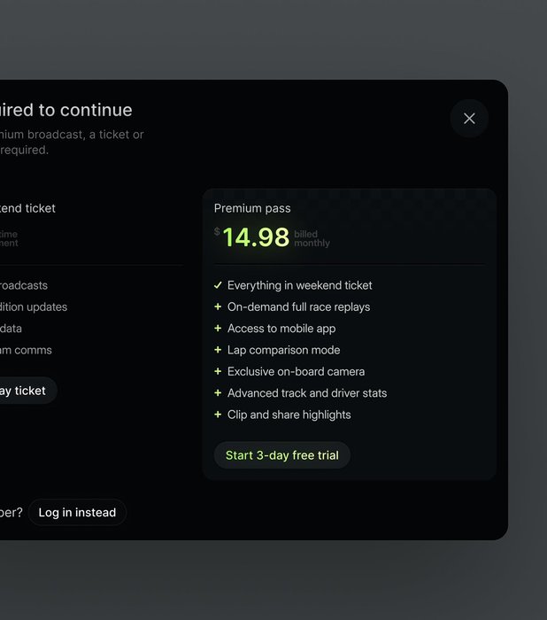This screenshot has height=620, width=547.
Task: Click checkmark icon beside Everything in weekend ticket
Action: coord(218,285)
